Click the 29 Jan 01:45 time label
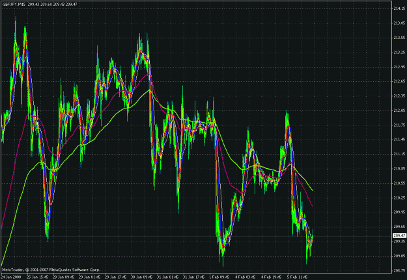The image size is (407, 280). [90, 277]
